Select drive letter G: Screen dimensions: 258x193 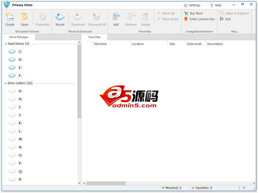15,91
